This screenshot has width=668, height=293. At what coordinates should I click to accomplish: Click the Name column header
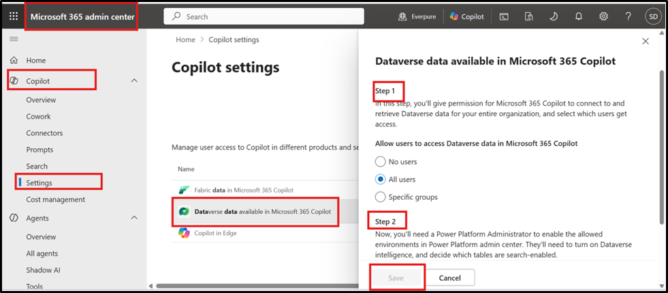[x=186, y=169]
